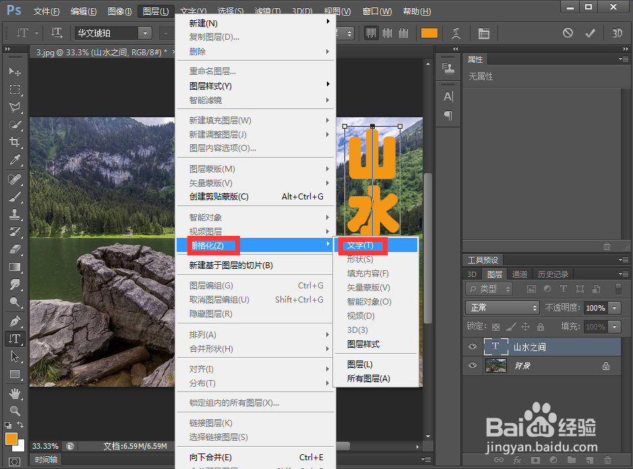Select the Pen tool
Screen dimensions: 633x469
15,321
